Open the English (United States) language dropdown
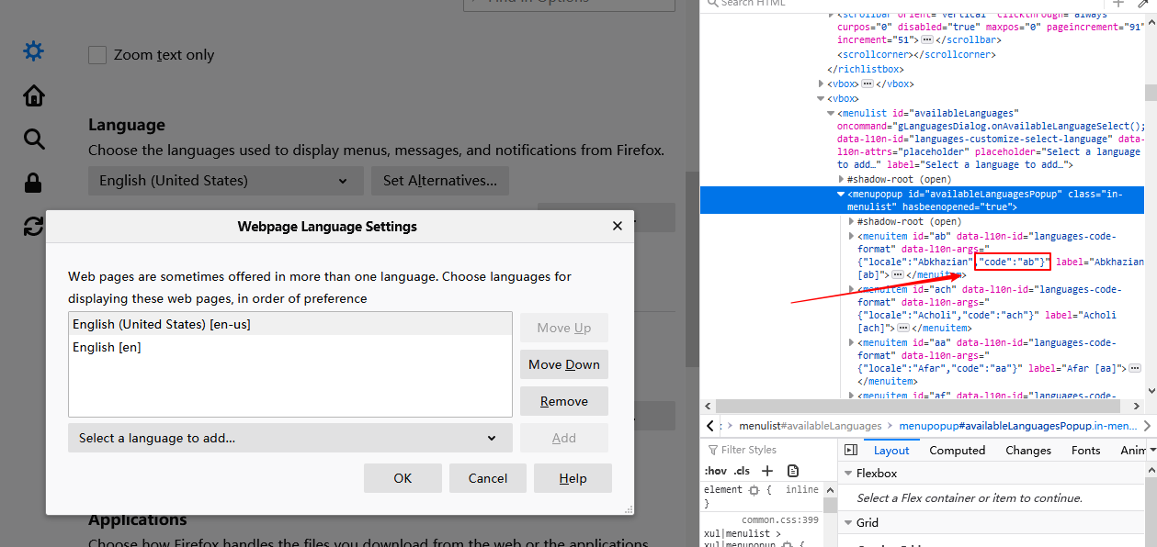1157x547 pixels. tap(226, 181)
